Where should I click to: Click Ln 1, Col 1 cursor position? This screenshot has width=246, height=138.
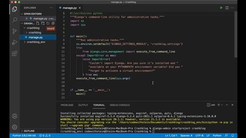click(171, 135)
